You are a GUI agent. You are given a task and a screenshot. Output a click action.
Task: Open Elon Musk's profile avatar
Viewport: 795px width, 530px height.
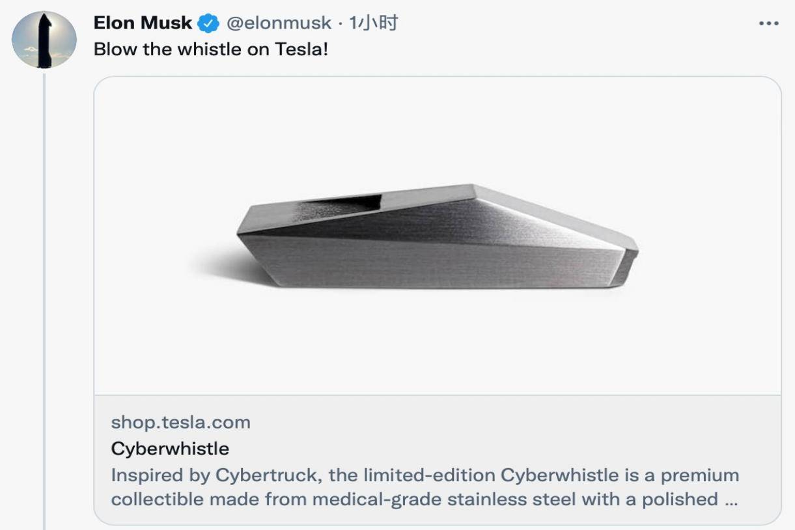44,40
